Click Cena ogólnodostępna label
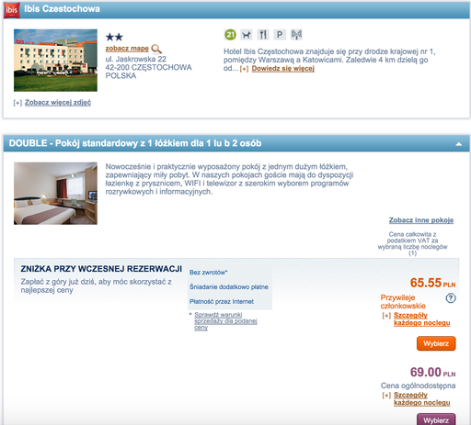The height and width of the screenshot is (425, 471). [x=418, y=386]
